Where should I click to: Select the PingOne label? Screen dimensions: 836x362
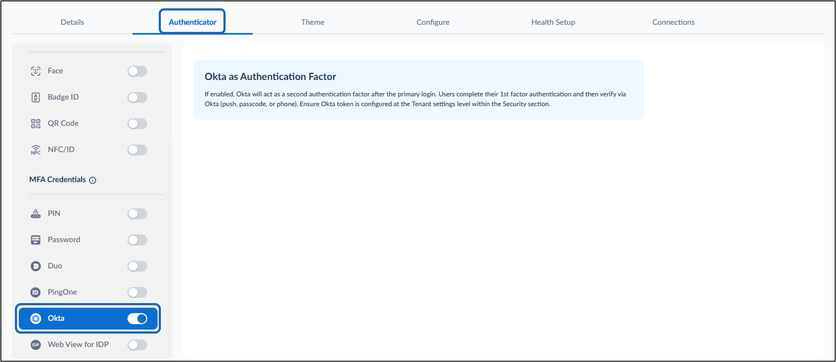coord(63,292)
